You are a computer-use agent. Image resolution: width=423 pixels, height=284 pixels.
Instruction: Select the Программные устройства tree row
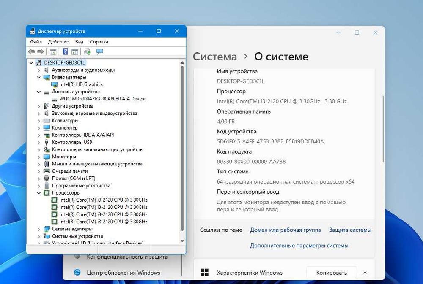(81, 186)
